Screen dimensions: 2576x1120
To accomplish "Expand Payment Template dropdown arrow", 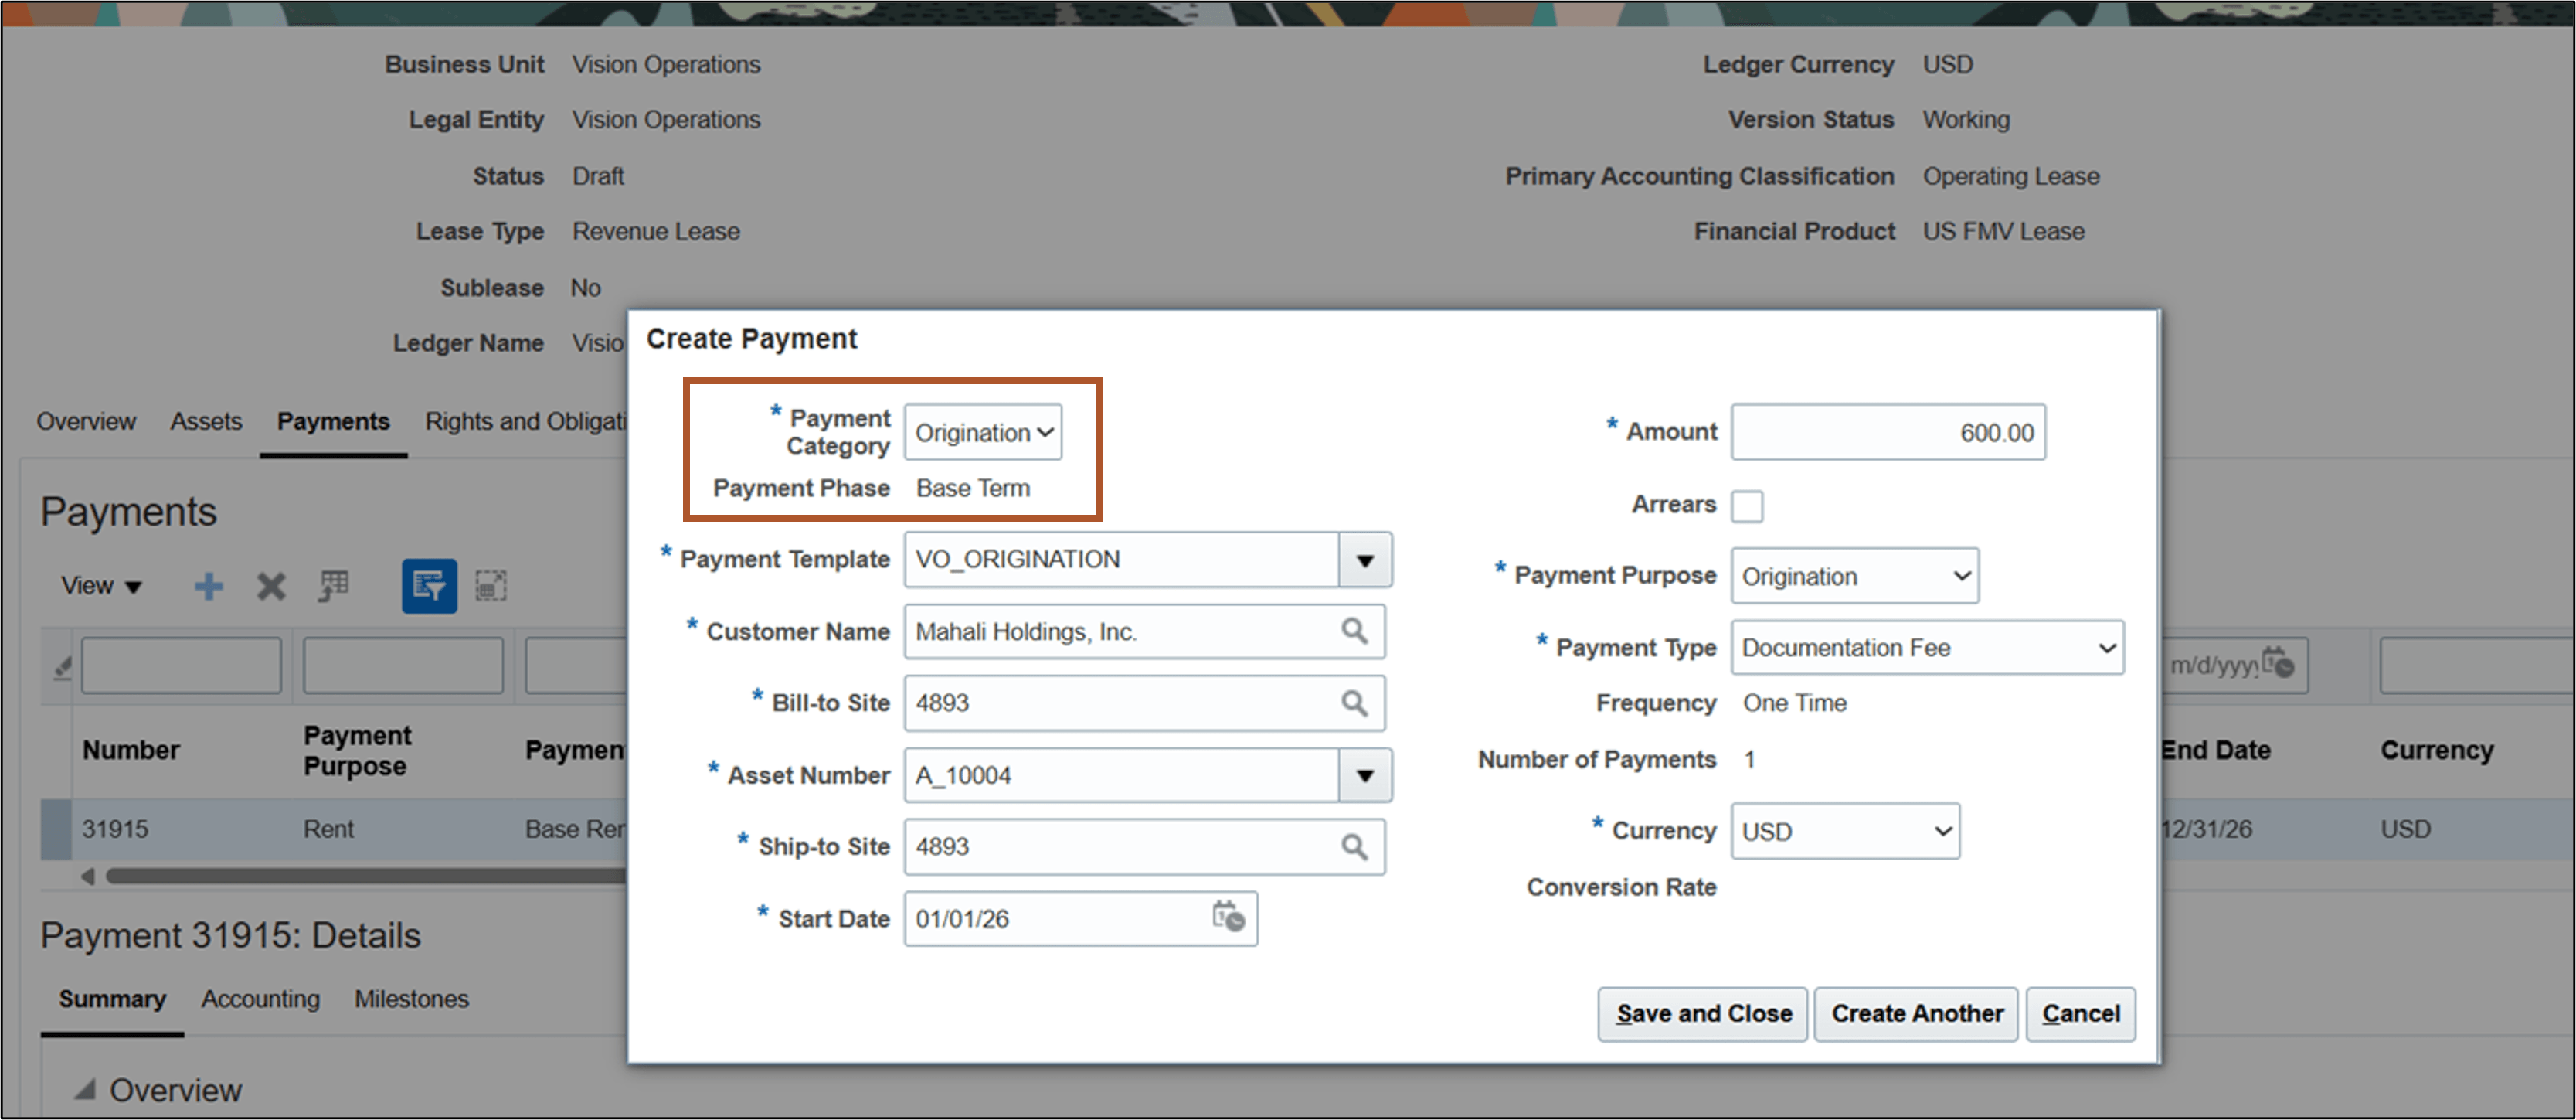I will tap(1365, 560).
